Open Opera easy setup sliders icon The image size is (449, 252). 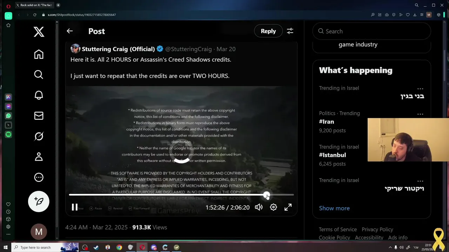[x=422, y=15]
